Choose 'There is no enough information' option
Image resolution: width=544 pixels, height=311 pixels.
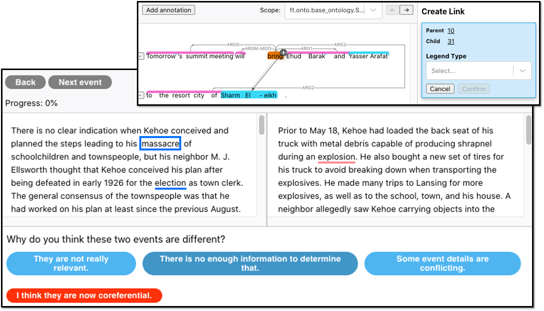[x=250, y=263]
